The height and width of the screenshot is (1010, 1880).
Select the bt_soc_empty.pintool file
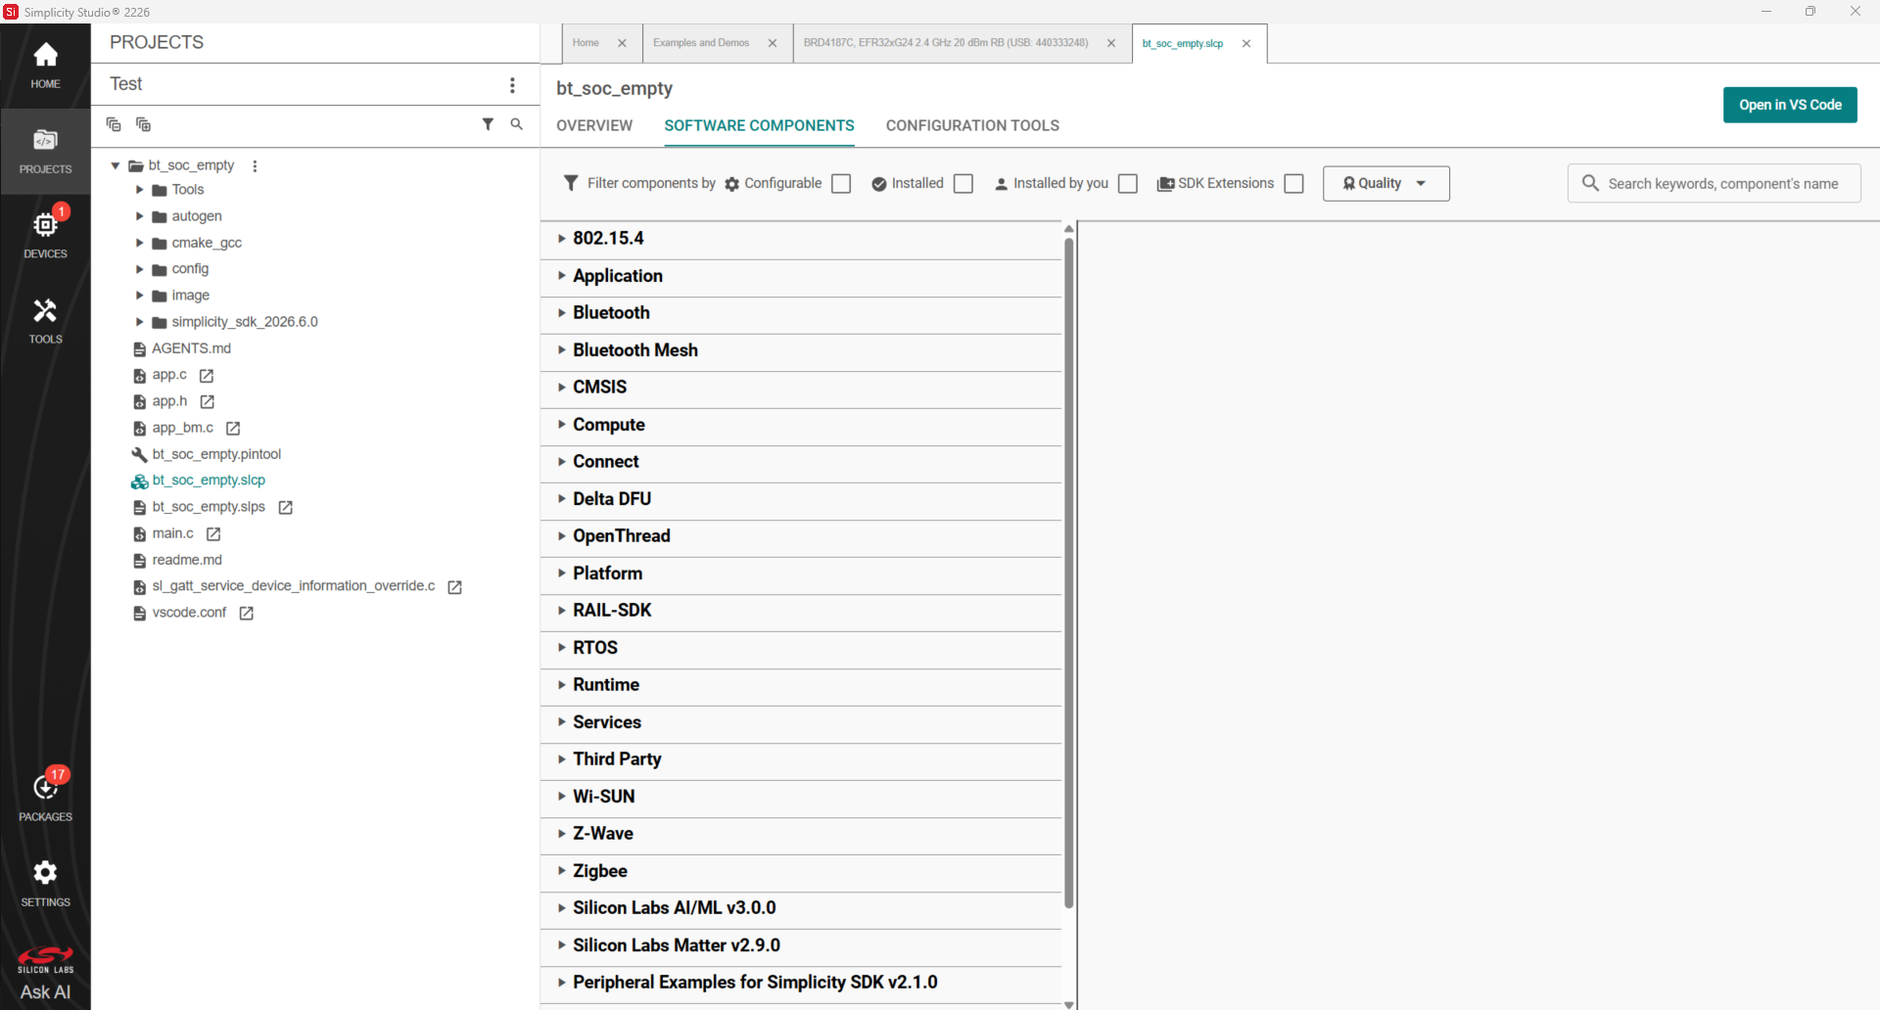[x=216, y=454]
